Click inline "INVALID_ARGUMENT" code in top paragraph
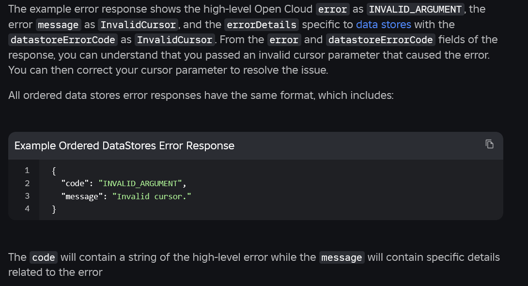Screen dimensions: 528x286 (415, 9)
